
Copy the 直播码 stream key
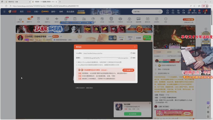pyautogui.click(x=133, y=58)
